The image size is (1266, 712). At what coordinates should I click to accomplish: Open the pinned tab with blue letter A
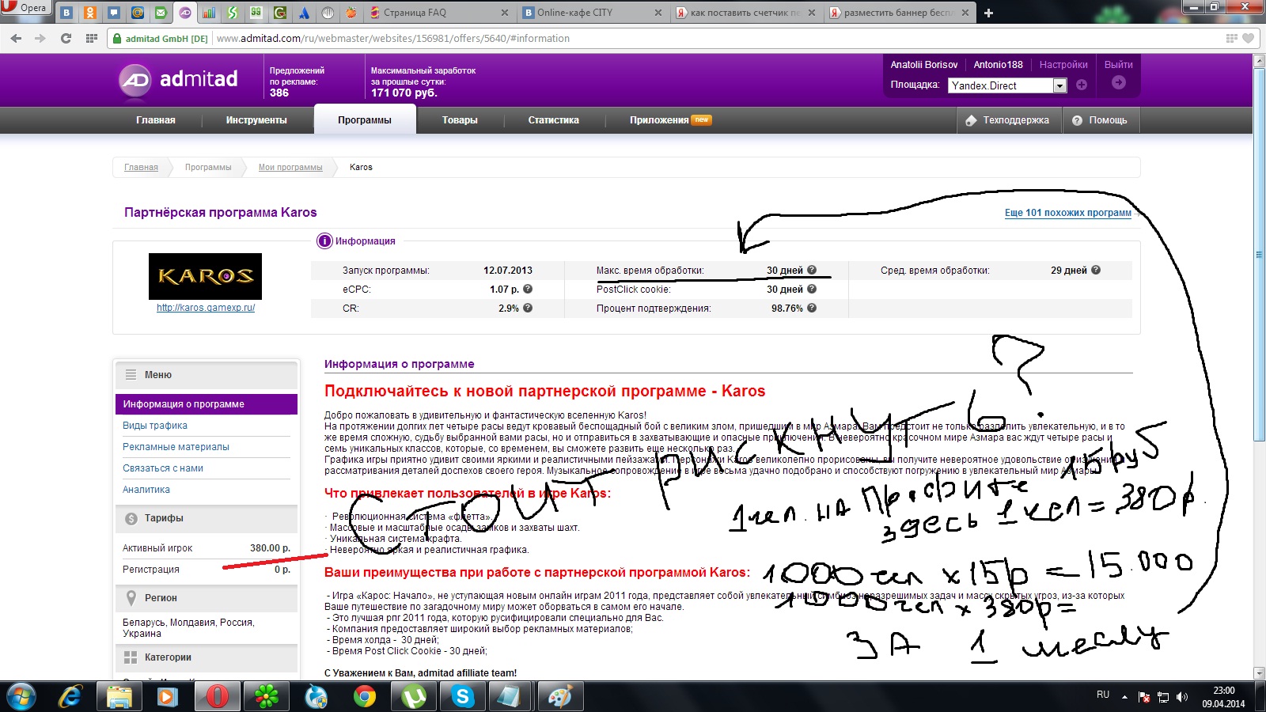tap(304, 13)
